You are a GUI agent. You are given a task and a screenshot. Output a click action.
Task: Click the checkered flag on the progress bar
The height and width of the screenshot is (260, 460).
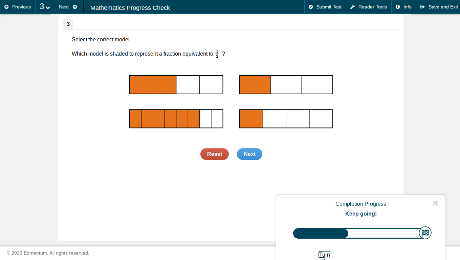click(425, 233)
